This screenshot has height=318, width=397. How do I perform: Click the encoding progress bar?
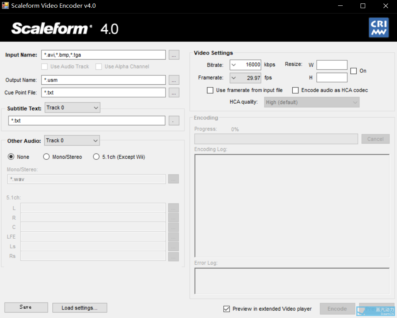coord(276,139)
